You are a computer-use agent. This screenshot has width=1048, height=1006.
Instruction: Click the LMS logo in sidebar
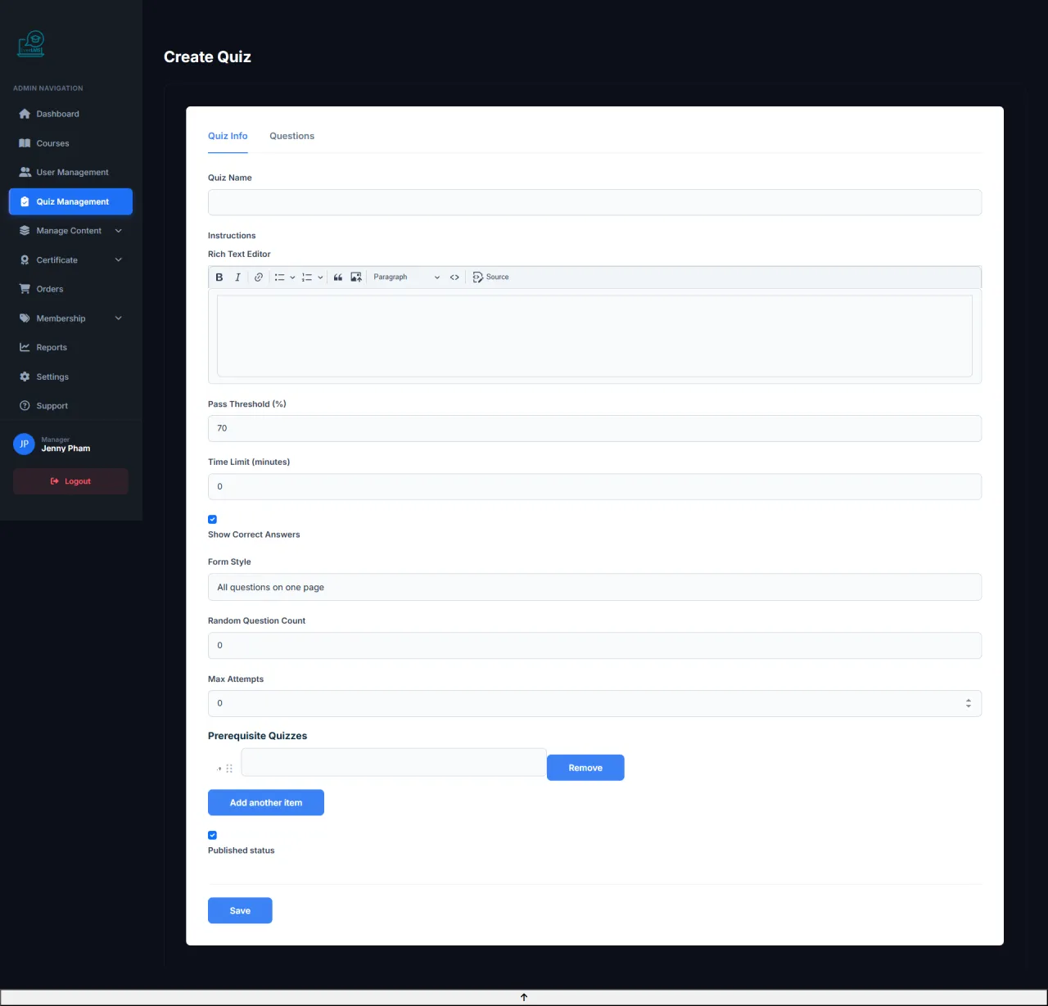click(x=31, y=44)
